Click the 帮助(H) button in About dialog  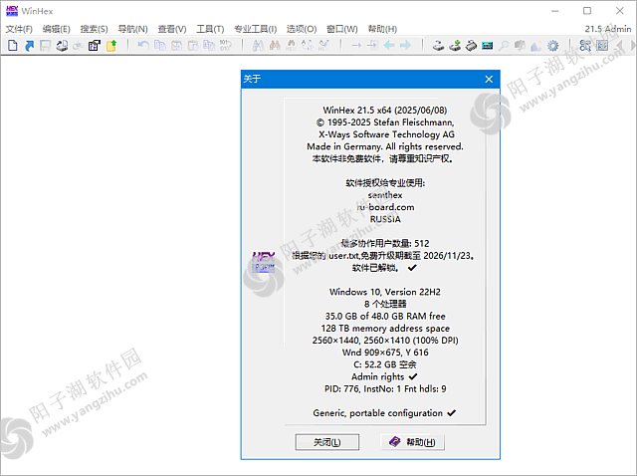(412, 442)
